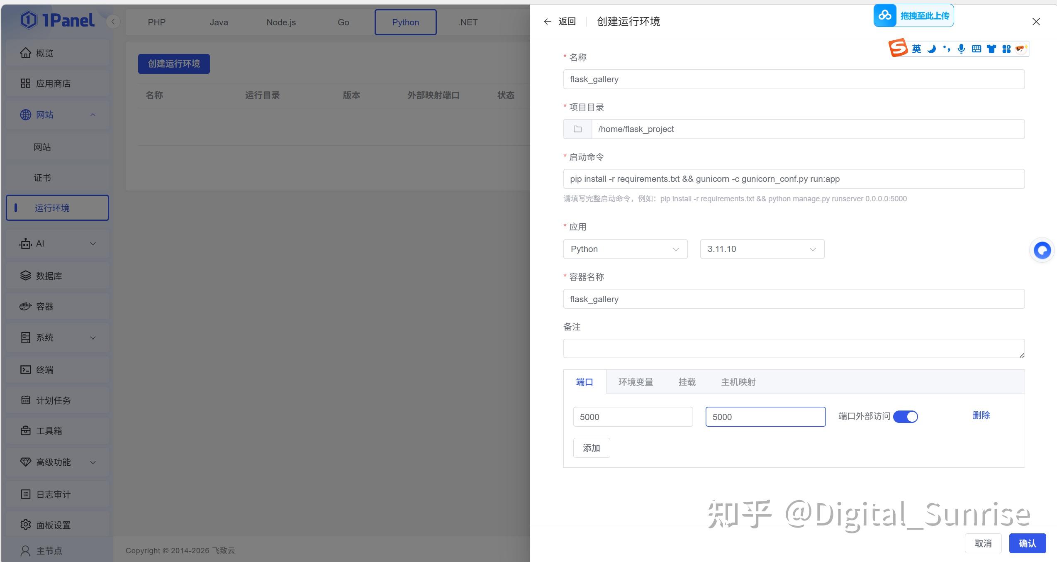Open the 容器 (Docker) section in sidebar
The height and width of the screenshot is (562, 1057).
pos(44,306)
